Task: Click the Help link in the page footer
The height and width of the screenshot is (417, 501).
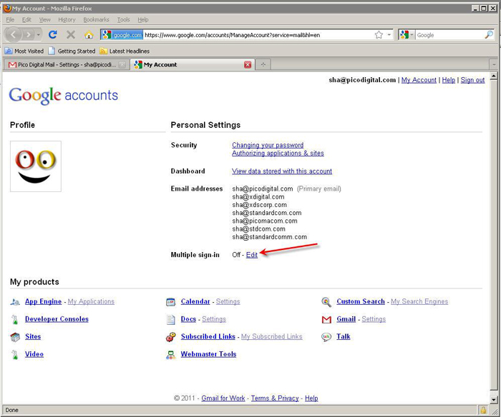Action: coord(311,398)
